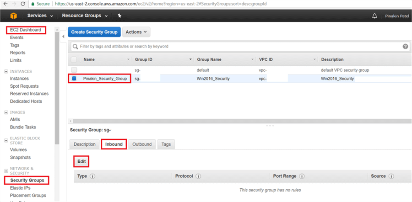Click the info icon next to Type
Viewport: 412px width, 202px height.
tap(92, 176)
